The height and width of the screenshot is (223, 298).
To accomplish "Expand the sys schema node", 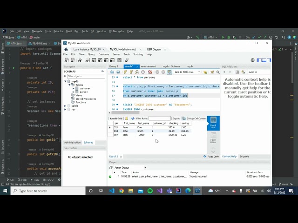I will pos(65,110).
